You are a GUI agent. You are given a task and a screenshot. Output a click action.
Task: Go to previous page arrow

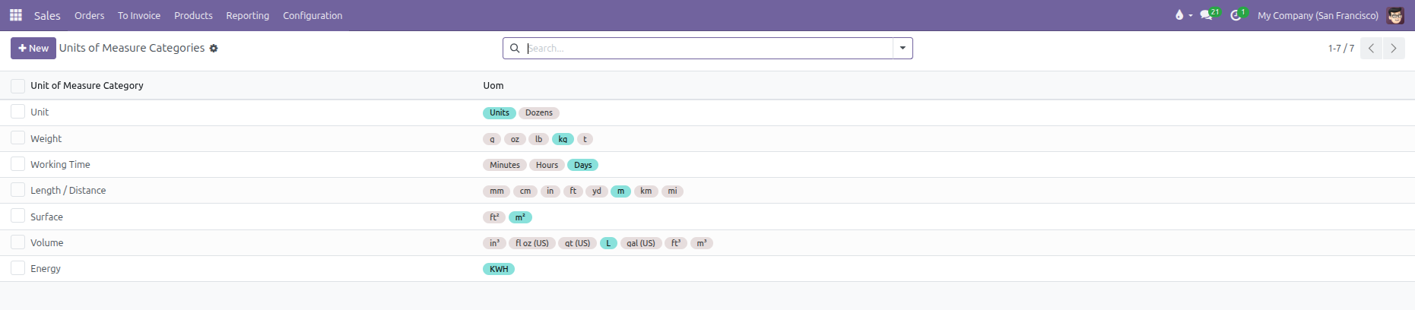[x=1371, y=48]
